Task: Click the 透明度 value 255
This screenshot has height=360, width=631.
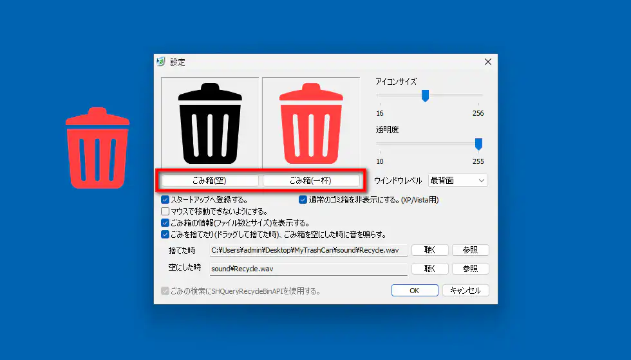Action: click(478, 161)
